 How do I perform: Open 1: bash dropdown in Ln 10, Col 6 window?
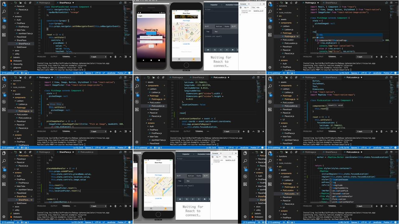[x=364, y=57]
